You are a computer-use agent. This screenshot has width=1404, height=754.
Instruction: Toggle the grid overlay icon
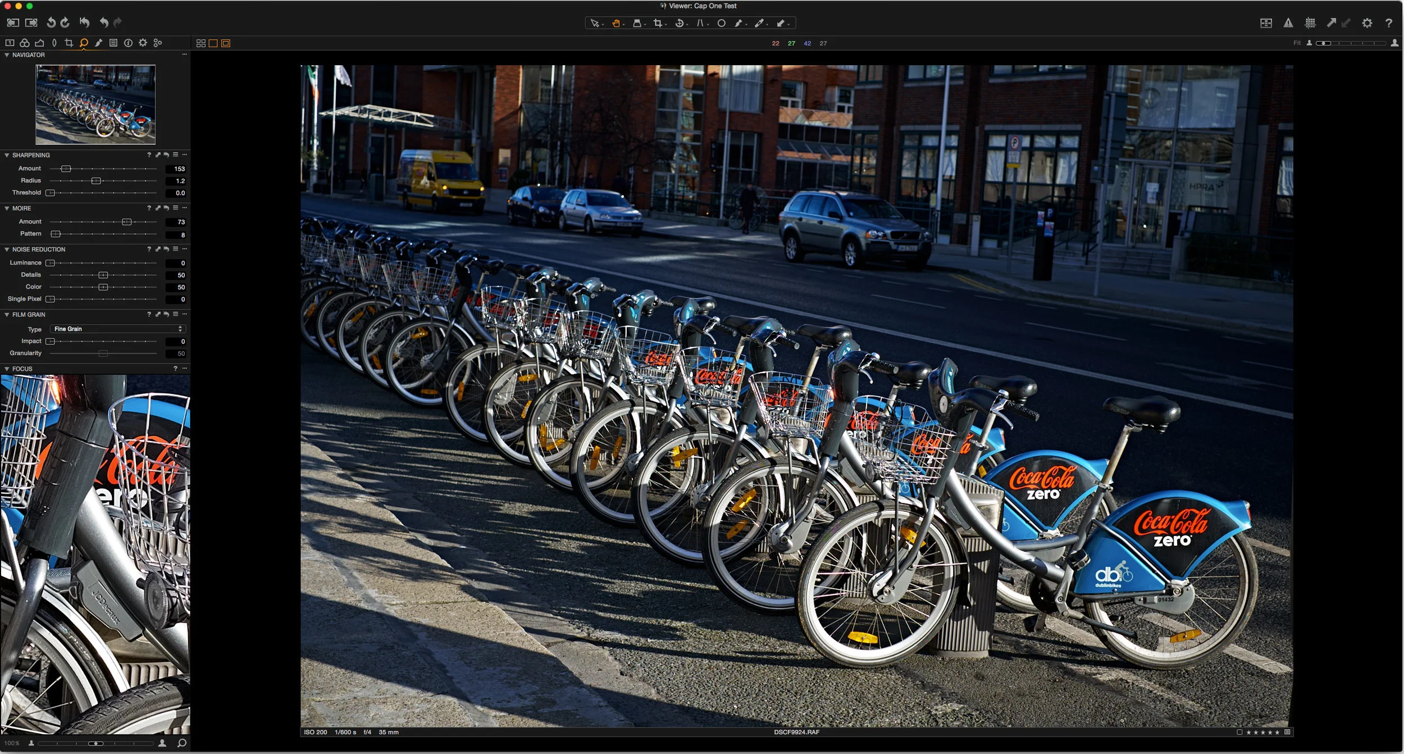tap(1310, 23)
